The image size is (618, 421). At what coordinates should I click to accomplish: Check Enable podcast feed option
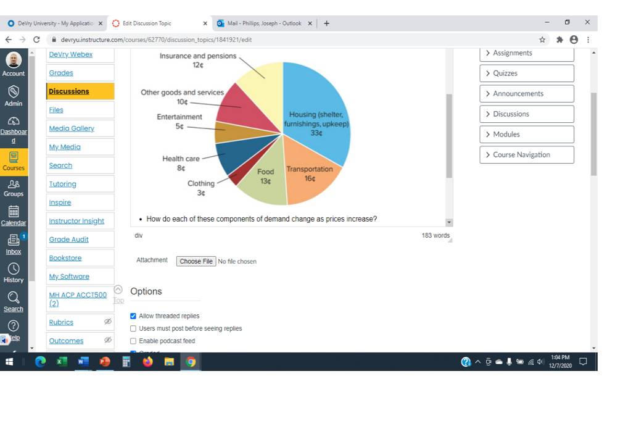point(133,341)
